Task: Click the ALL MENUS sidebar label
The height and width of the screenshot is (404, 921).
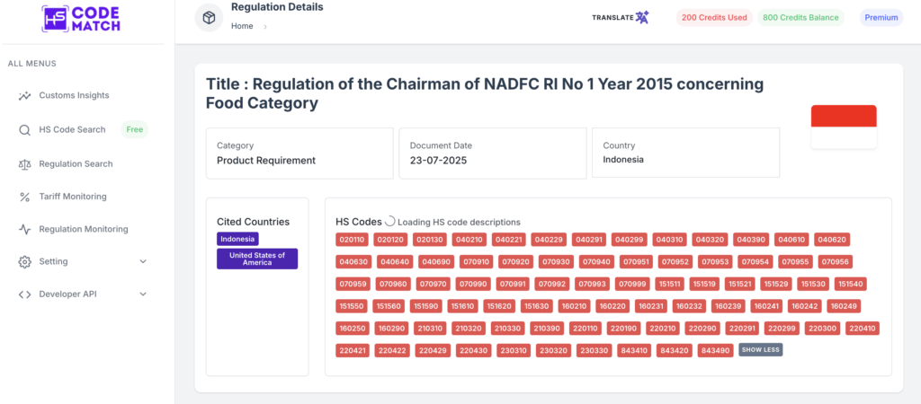Action: 32,64
